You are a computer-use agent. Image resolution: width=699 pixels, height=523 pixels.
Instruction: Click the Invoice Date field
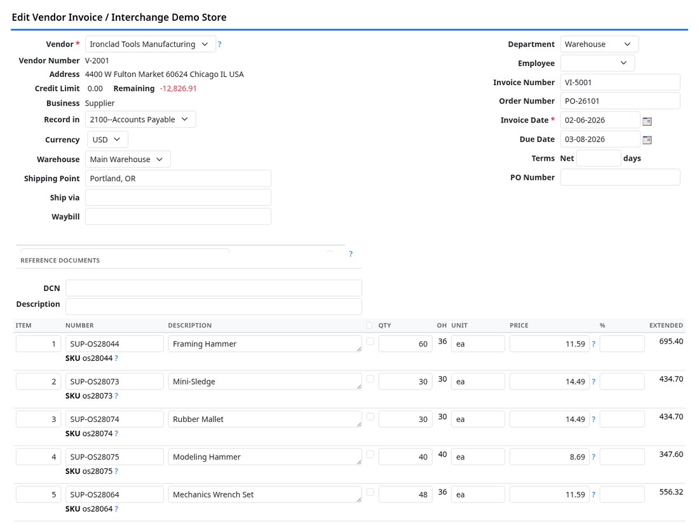pos(600,120)
